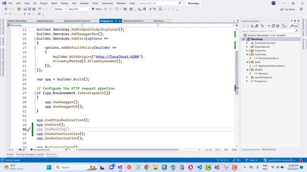Open the Package Manager Console tab

[30, 154]
